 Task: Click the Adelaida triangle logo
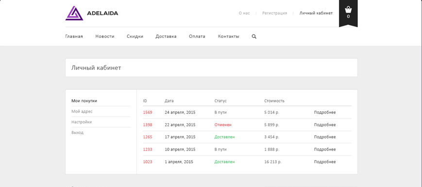click(74, 13)
